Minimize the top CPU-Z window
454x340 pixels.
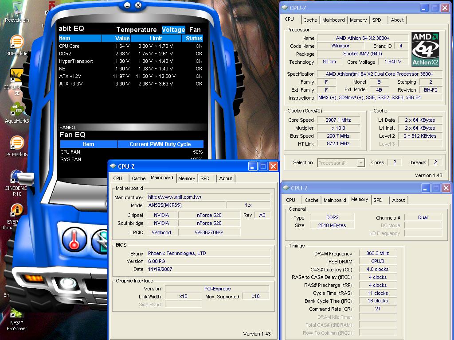coord(424,8)
